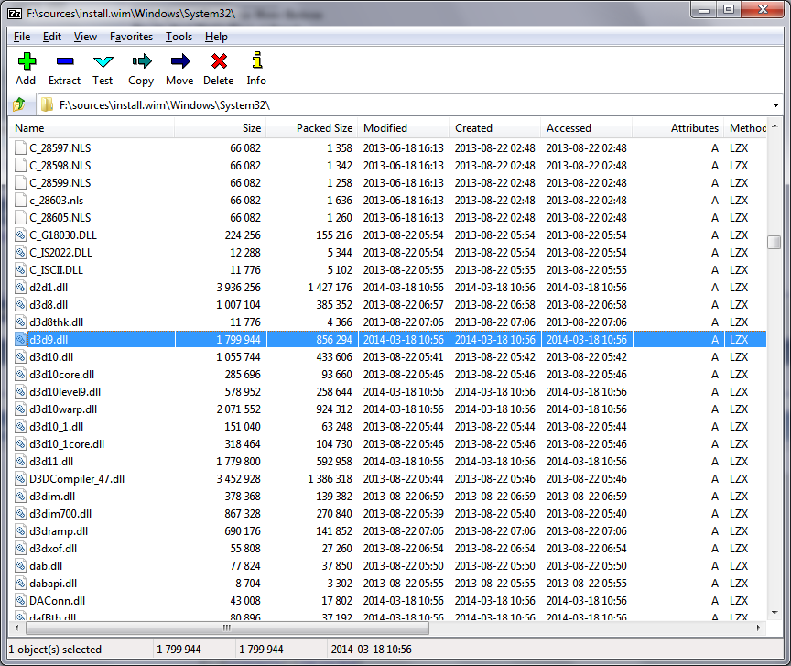Sort by the Name column header
791x666 pixels.
tap(92, 128)
